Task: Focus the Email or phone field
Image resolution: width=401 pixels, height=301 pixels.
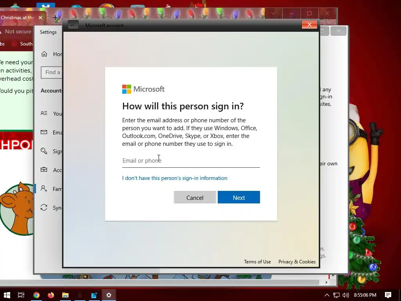Action: pos(191,161)
